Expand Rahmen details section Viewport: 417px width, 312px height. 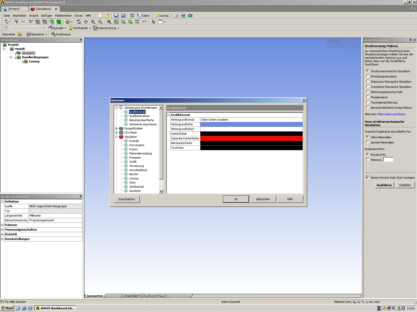point(2,225)
